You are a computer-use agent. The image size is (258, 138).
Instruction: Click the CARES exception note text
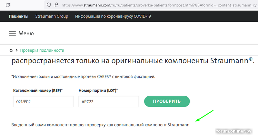83,77
